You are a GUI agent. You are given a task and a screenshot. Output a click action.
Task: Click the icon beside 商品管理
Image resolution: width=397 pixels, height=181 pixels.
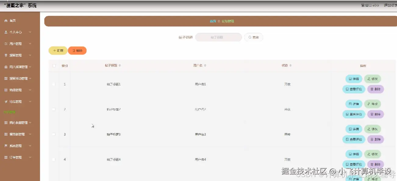pyautogui.click(x=6, y=90)
